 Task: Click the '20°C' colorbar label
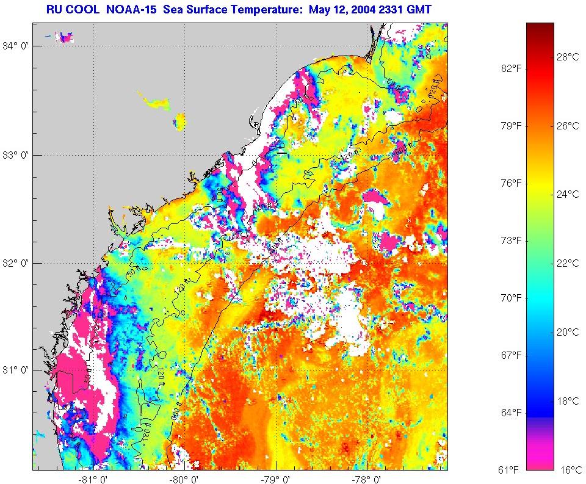pos(568,332)
